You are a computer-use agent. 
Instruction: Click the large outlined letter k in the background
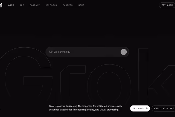(x=156, y=76)
